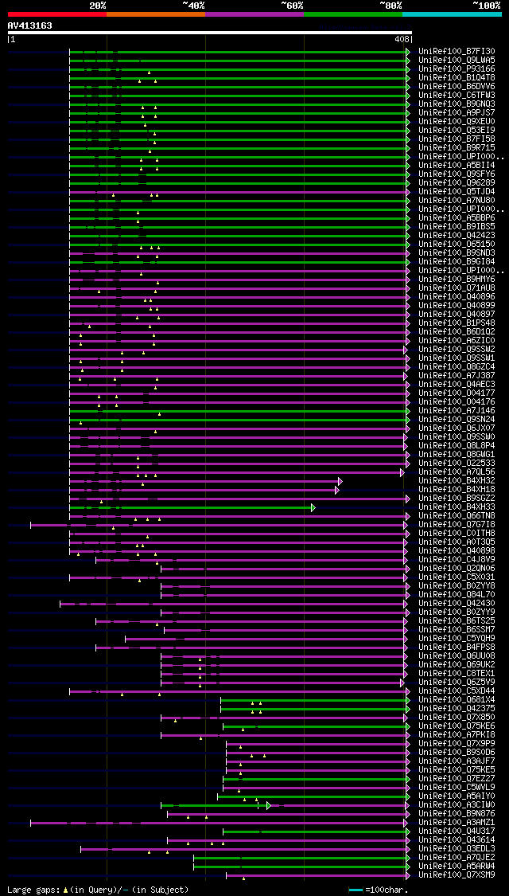Click UniRef100_Q3EDL3 label
This screenshot has width=509, height=896.
(x=457, y=849)
